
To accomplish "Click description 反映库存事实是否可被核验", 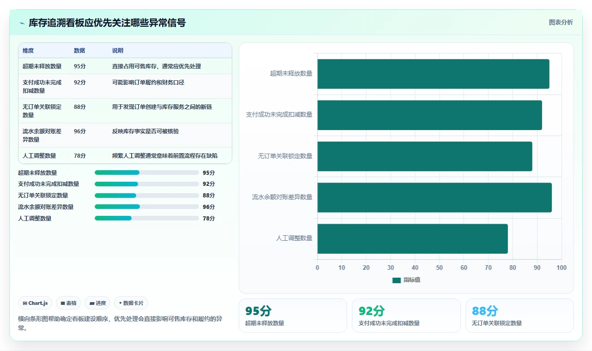I will point(145,131).
